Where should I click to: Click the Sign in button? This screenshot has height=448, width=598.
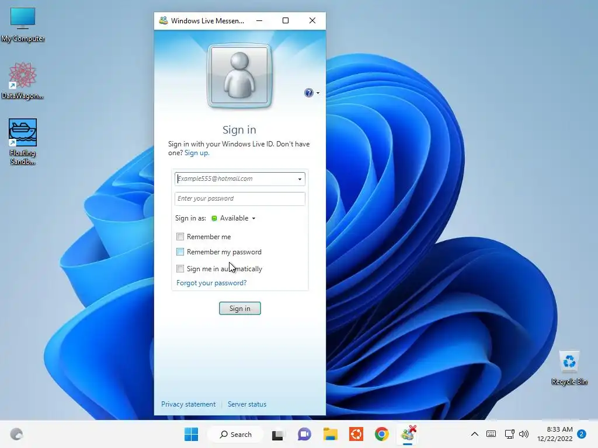tap(240, 308)
